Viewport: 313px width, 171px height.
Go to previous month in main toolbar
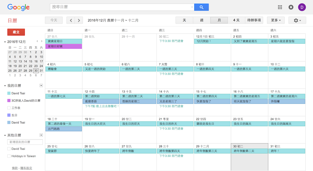[71, 20]
